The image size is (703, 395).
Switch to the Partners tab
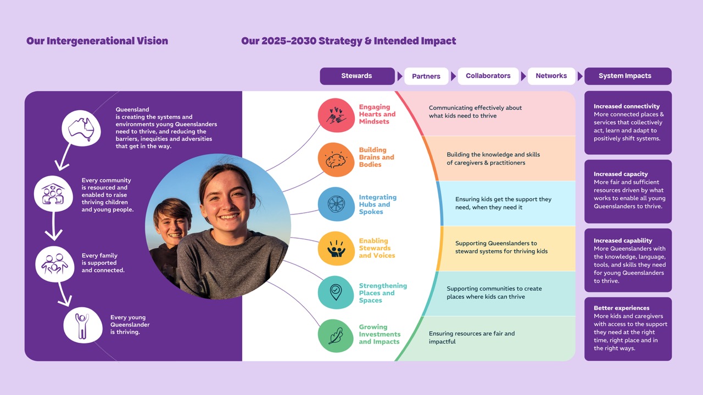coord(426,76)
